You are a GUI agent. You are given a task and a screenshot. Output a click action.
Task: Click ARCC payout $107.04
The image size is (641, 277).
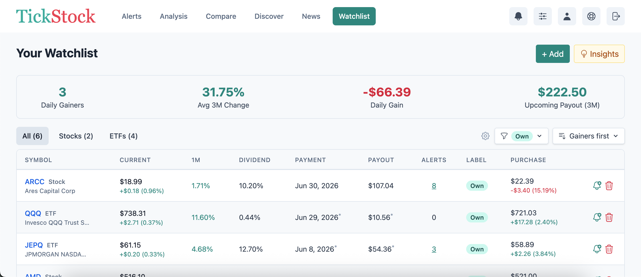click(x=381, y=186)
